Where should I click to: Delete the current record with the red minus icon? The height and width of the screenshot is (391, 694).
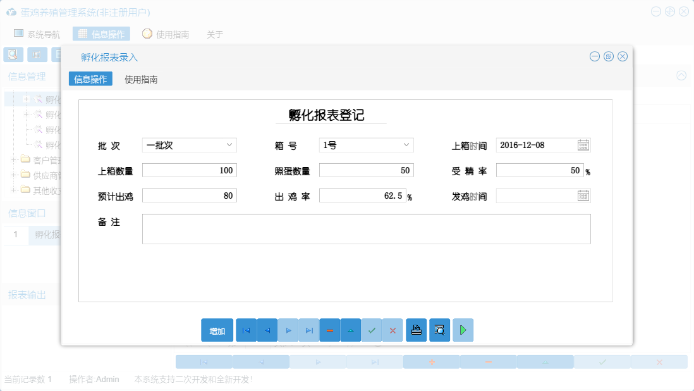pos(329,330)
